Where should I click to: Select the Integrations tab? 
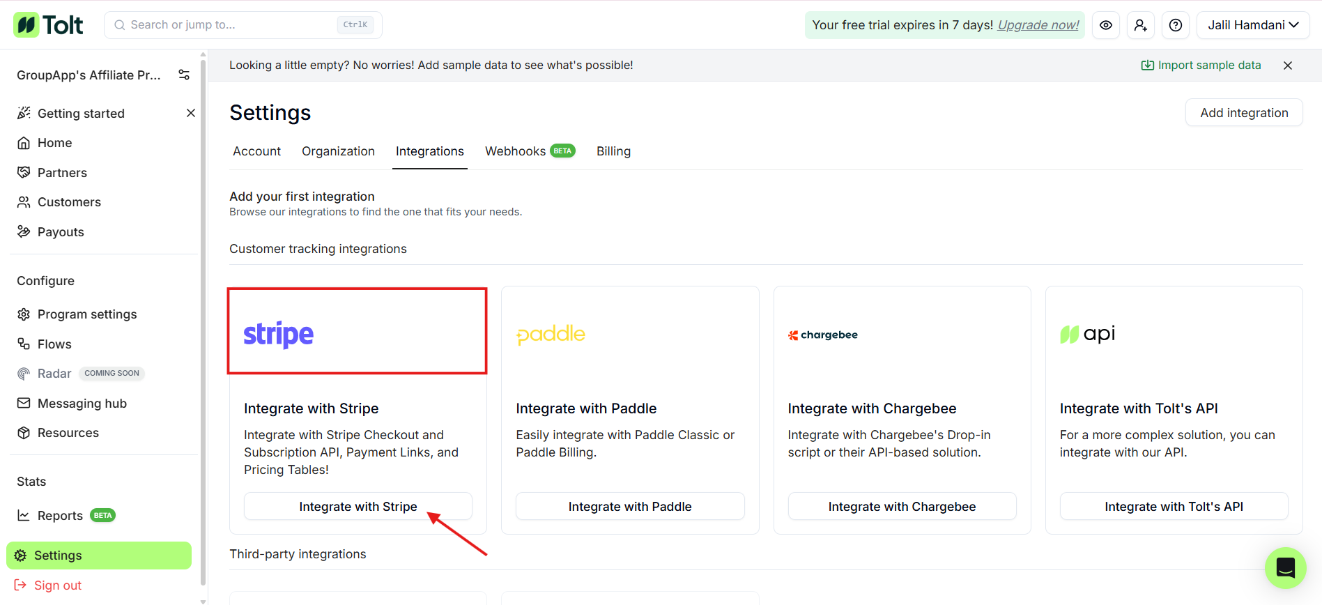click(430, 151)
